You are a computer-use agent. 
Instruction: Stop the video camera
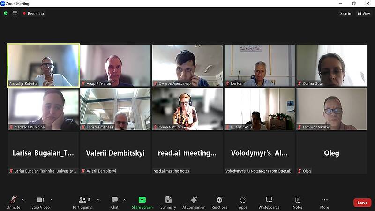click(40, 203)
